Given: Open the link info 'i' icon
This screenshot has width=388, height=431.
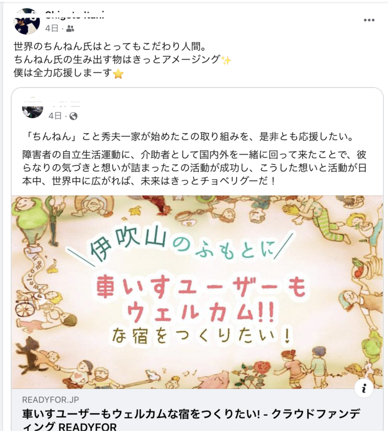Looking at the screenshot, I should coord(364,388).
